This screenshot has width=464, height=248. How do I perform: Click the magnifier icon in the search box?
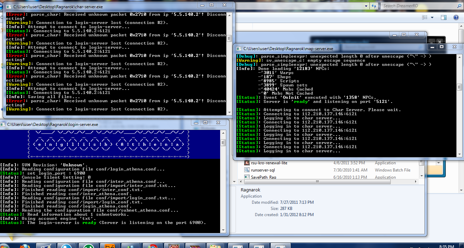point(459,6)
